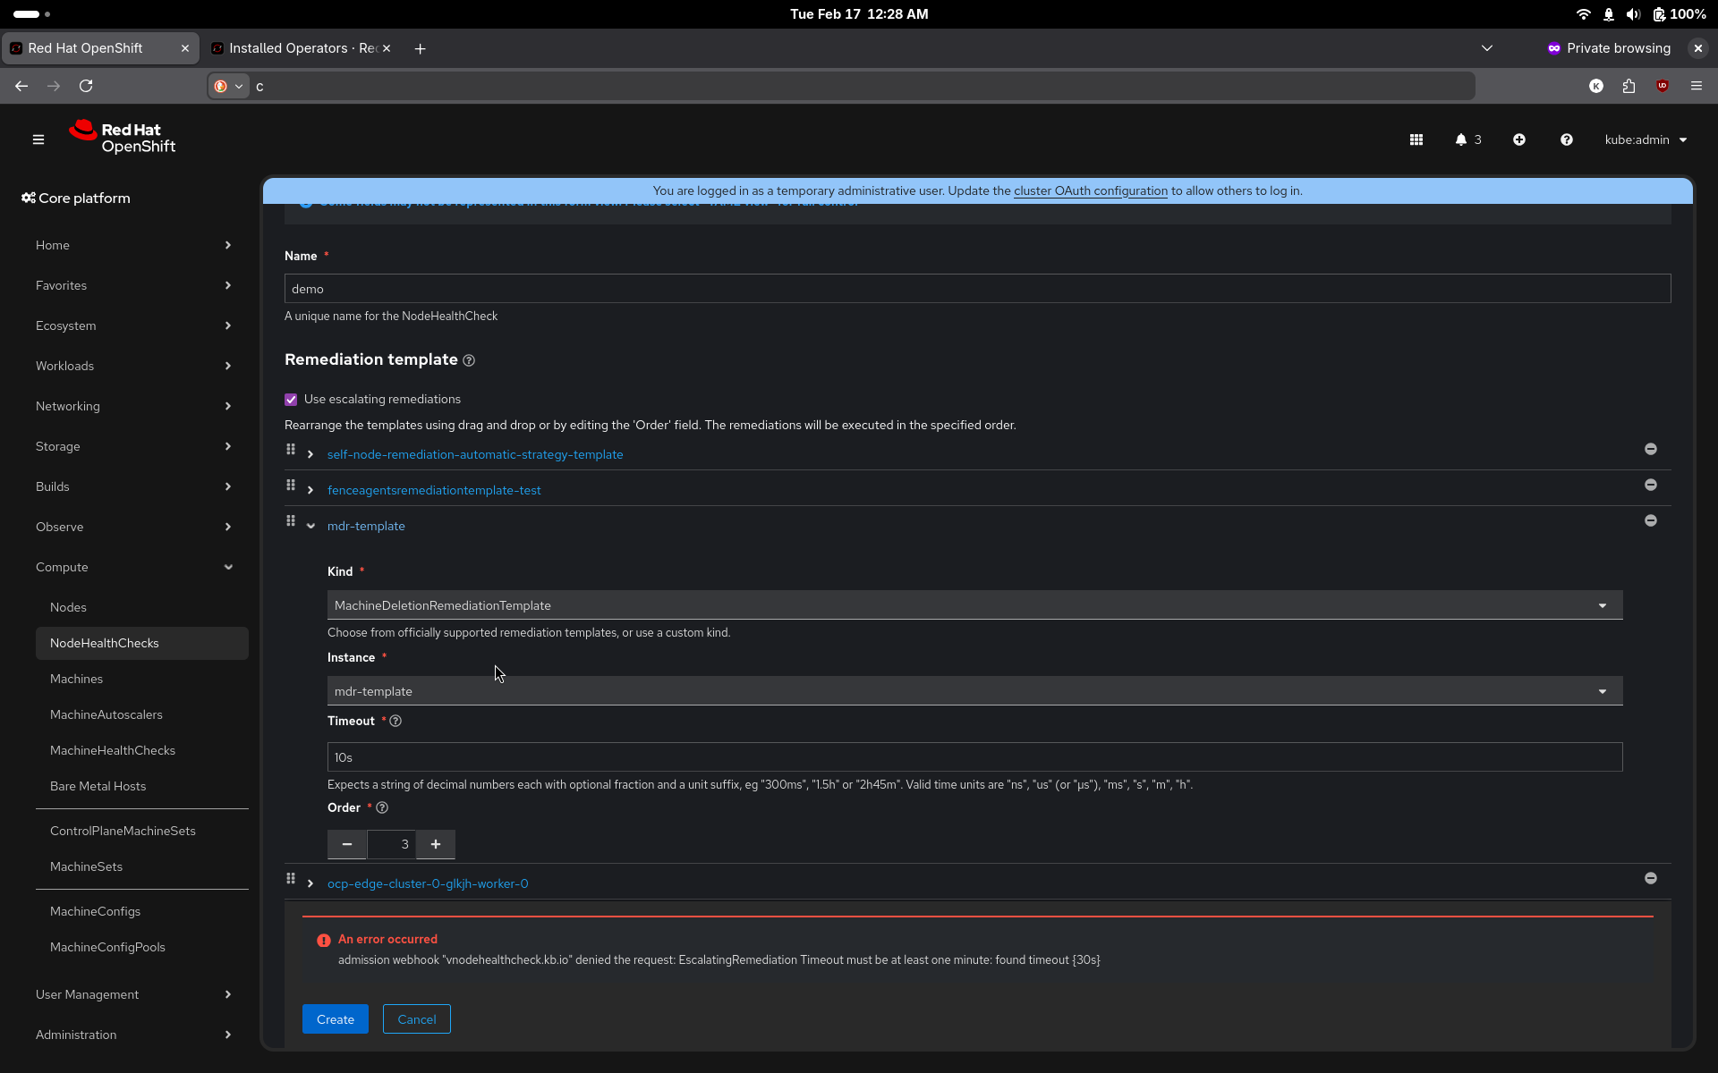Uncheck Use escalating remediations checkbox

[291, 400]
